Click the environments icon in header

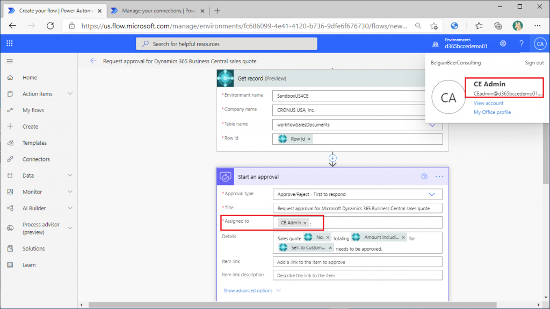tap(435, 44)
